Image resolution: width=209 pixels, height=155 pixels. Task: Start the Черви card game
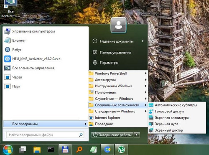46,77
